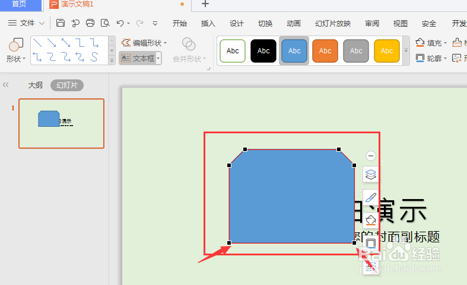Apply white outlined Abc shape style
Screen dimensions: 467x285
point(233,51)
